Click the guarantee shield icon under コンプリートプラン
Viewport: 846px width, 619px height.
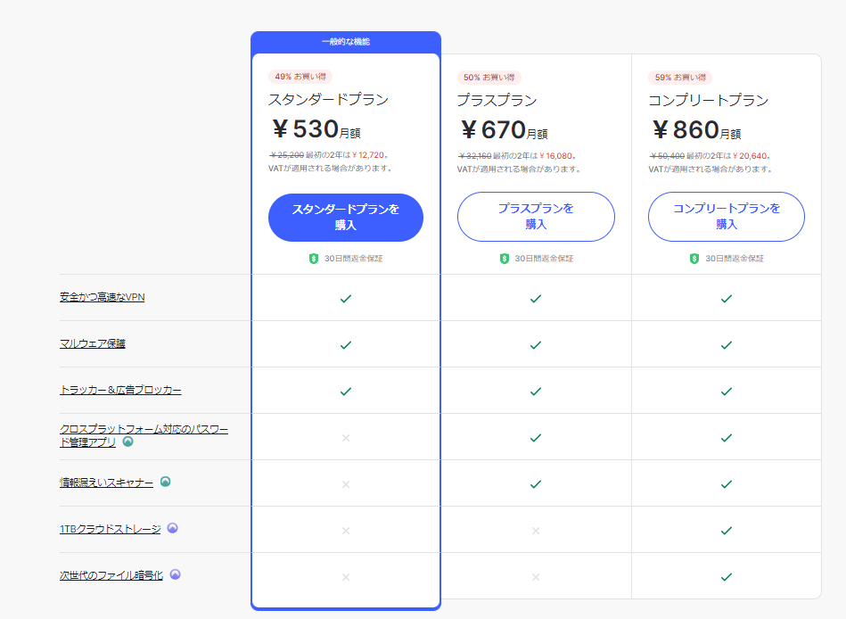(x=694, y=259)
